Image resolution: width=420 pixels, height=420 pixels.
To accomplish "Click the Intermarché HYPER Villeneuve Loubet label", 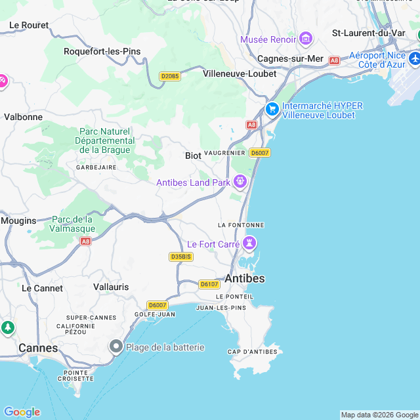I will click(322, 110).
